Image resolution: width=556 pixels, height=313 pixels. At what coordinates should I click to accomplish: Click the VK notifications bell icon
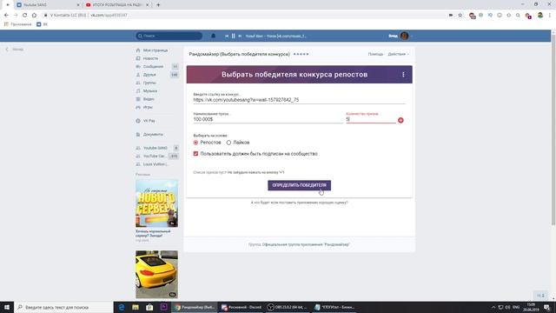point(213,36)
